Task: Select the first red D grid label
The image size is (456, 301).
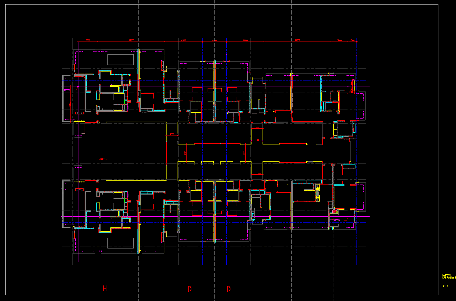Action: click(x=189, y=289)
